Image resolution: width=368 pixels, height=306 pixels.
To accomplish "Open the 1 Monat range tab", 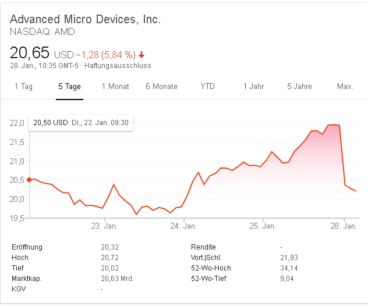I will click(x=115, y=86).
